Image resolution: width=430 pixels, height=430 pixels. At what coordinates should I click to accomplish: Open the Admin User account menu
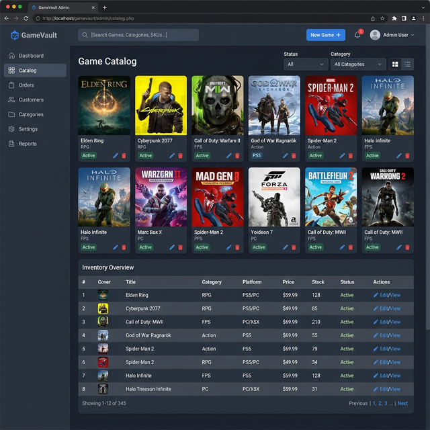coord(392,35)
